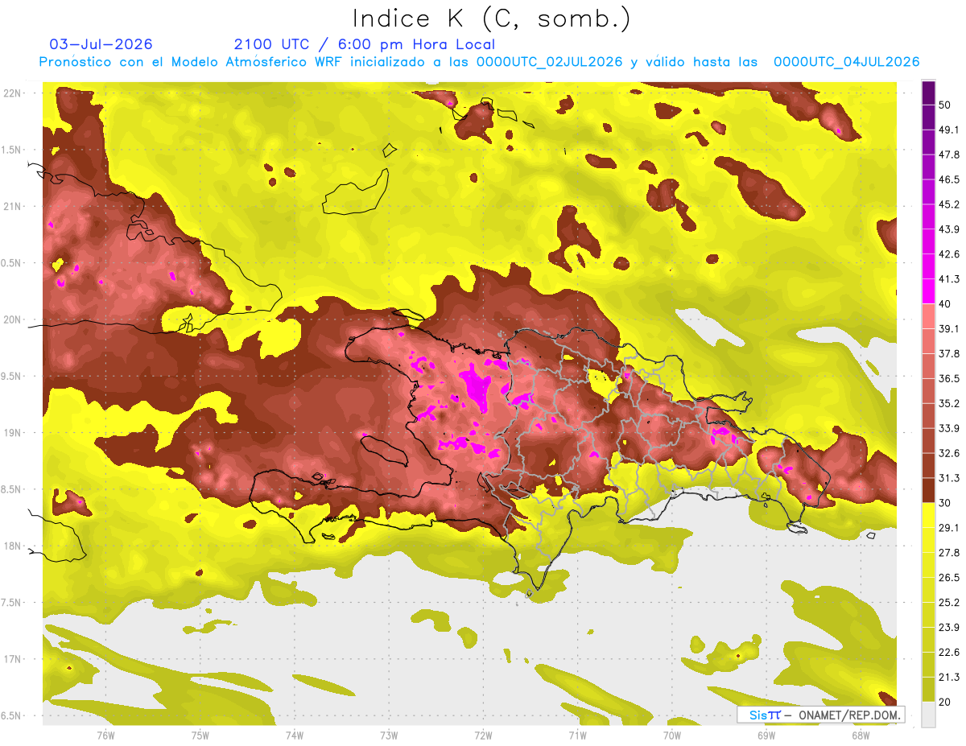Click the longitude label "68W"
The image size is (966, 746).
(x=861, y=735)
